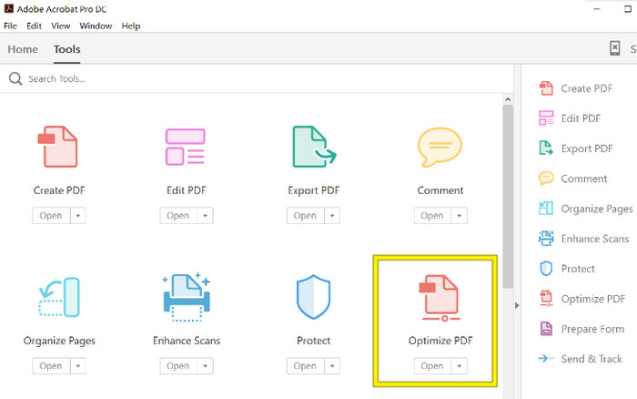Click the Optimize PDF icon in grid
Image resolution: width=637 pixels, height=399 pixels.
pos(440,298)
